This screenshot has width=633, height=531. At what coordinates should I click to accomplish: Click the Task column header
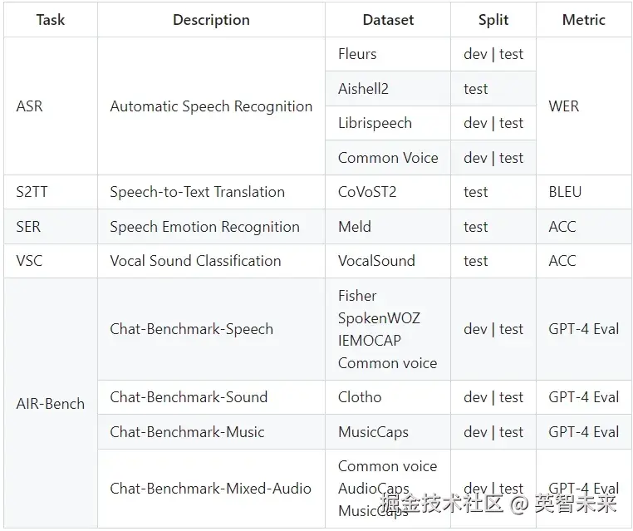click(x=50, y=20)
